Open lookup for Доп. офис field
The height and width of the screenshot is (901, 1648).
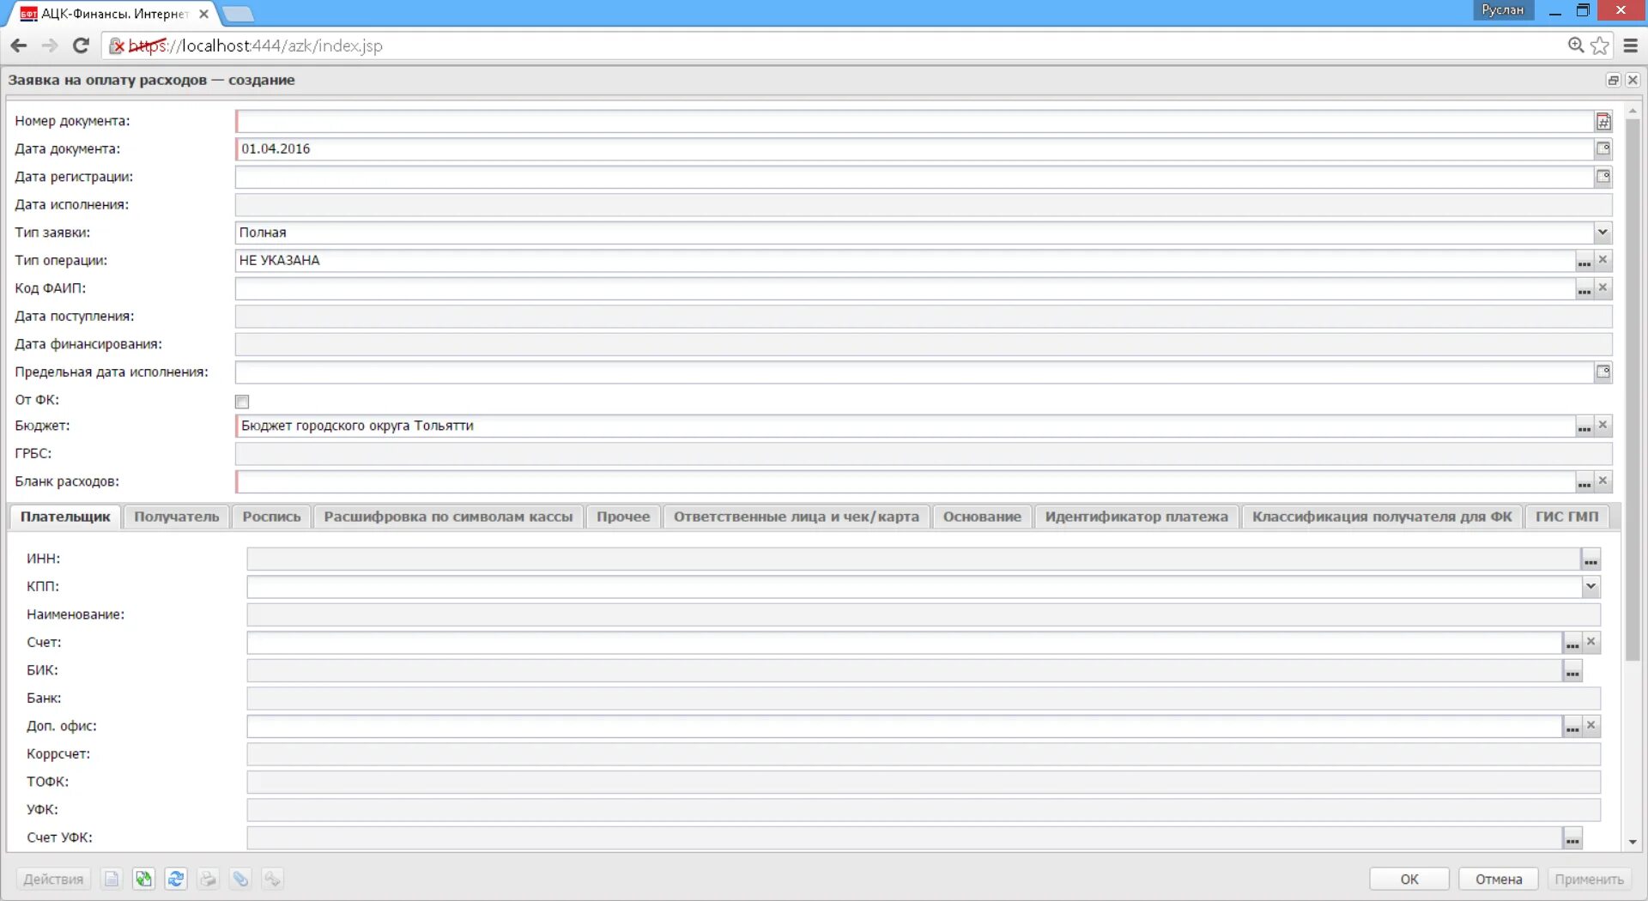pyautogui.click(x=1572, y=727)
